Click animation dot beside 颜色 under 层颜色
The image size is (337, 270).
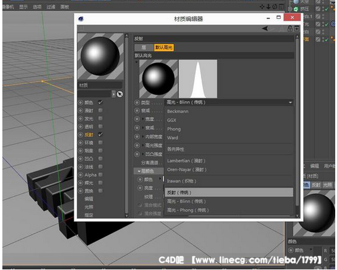point(140,179)
